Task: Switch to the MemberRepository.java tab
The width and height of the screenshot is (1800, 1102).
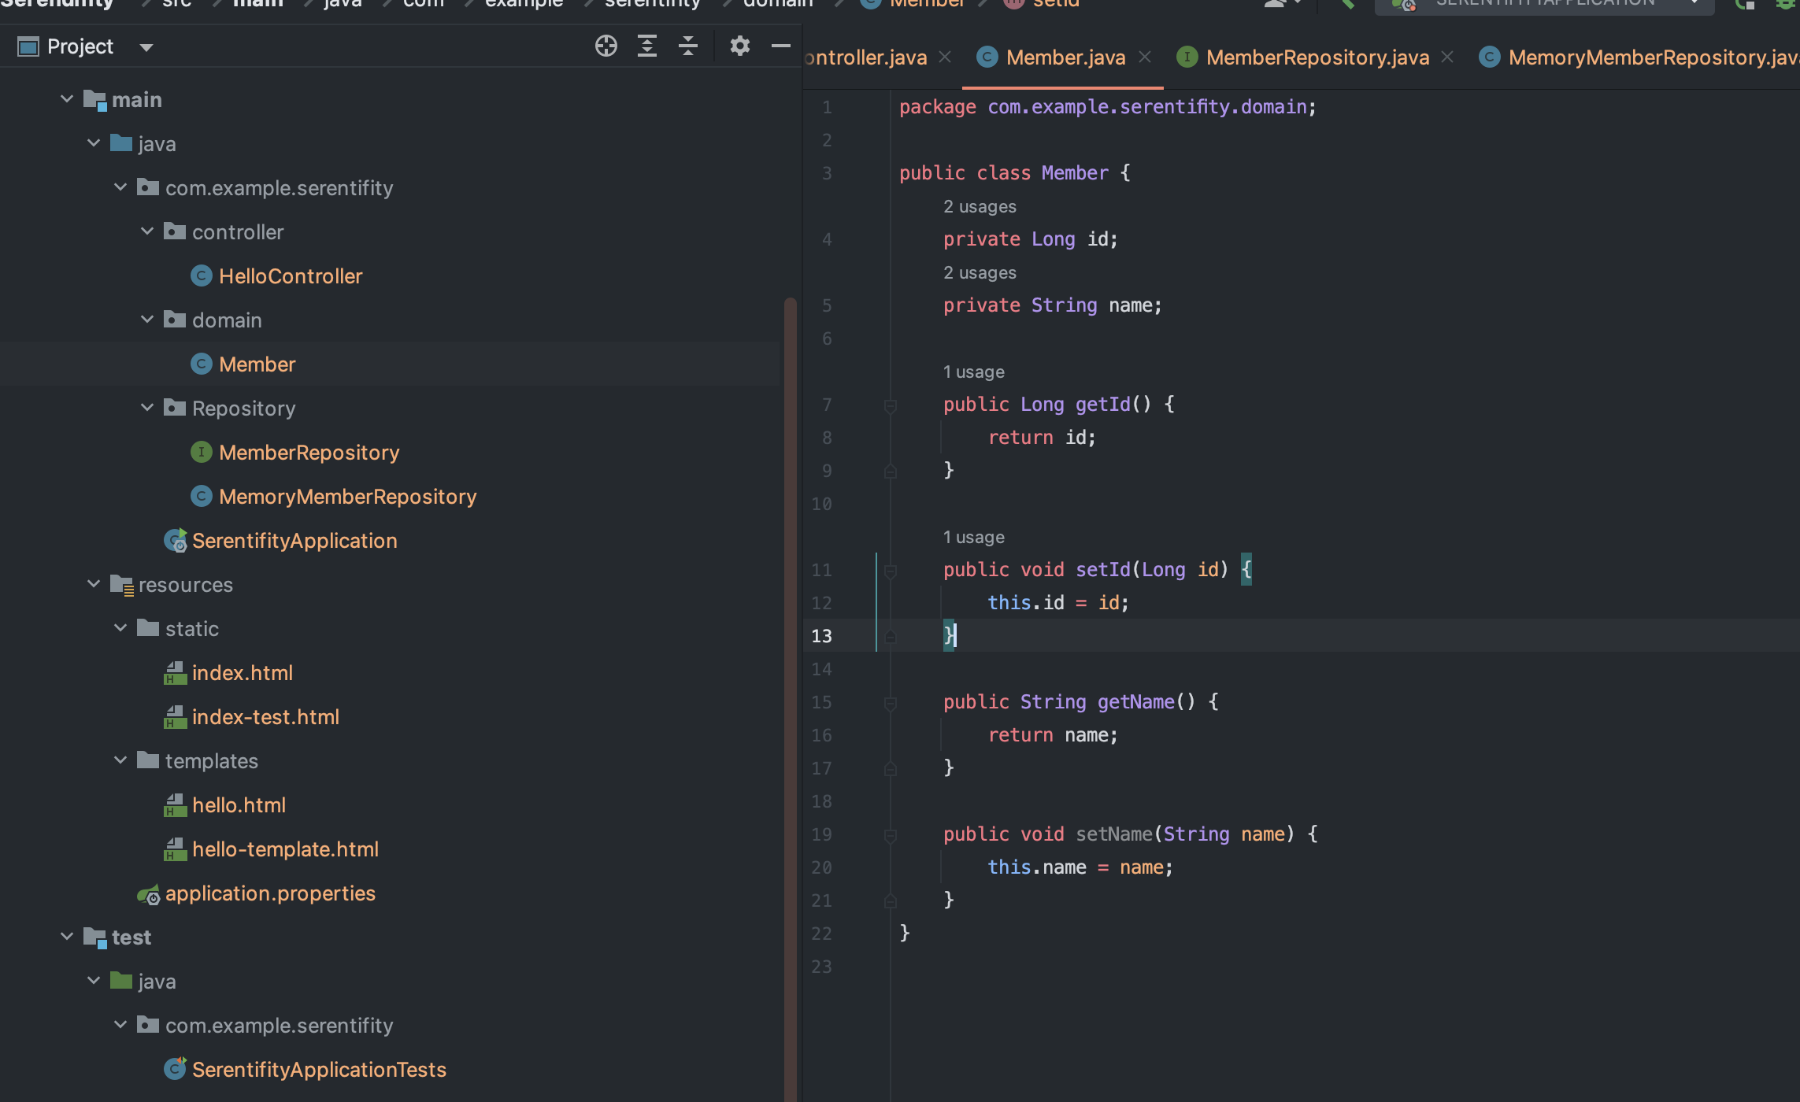Action: (x=1317, y=57)
